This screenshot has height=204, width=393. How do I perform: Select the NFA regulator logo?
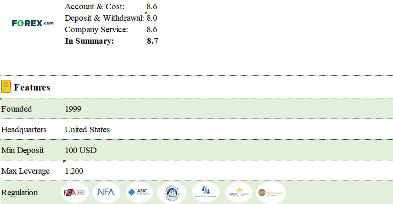(107, 193)
